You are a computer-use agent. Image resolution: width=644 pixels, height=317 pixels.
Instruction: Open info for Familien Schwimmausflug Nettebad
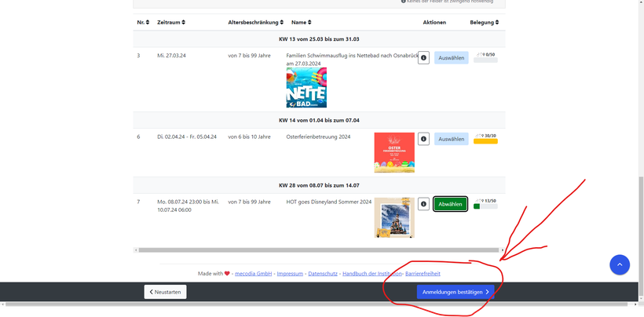tap(423, 58)
